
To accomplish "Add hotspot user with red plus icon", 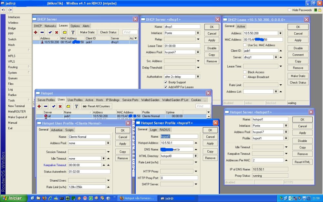I will [x=39, y=106].
